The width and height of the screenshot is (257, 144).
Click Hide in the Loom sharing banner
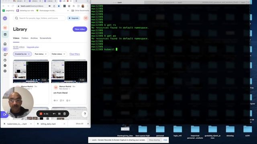(165, 140)
